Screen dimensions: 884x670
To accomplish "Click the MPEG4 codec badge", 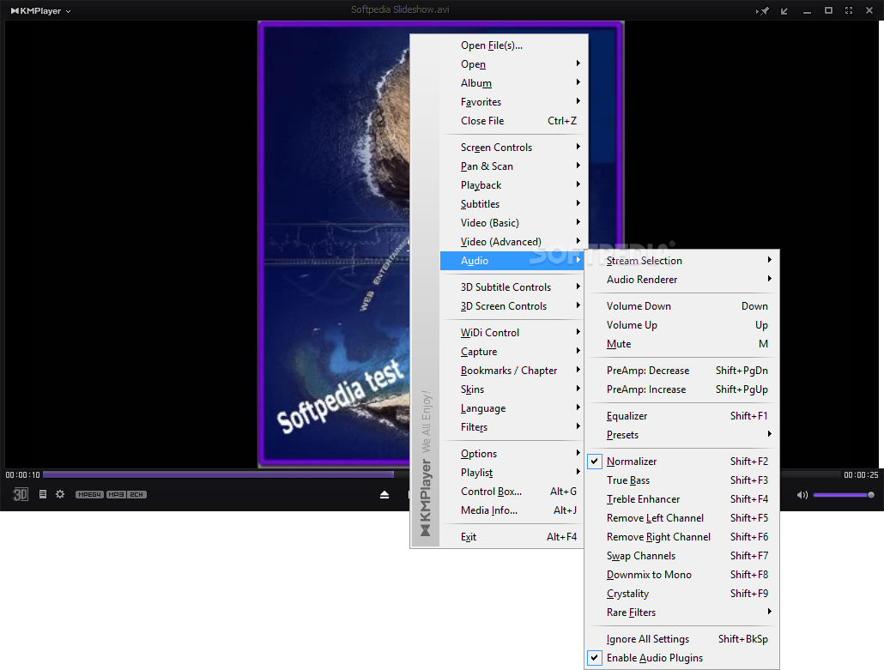I will tap(89, 495).
